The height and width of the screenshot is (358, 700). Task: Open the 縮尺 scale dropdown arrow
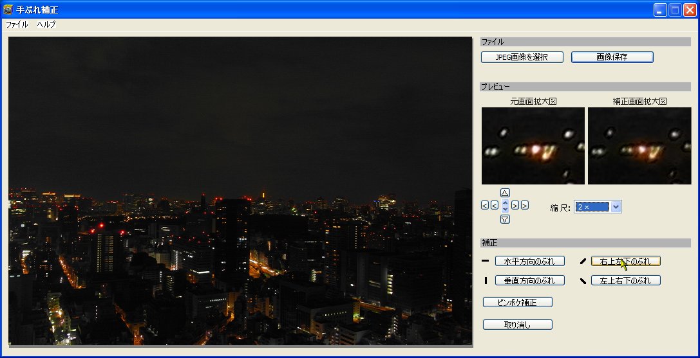(616, 207)
